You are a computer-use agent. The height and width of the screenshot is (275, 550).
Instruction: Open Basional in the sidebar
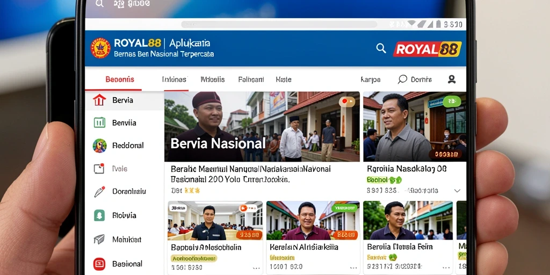point(127,264)
